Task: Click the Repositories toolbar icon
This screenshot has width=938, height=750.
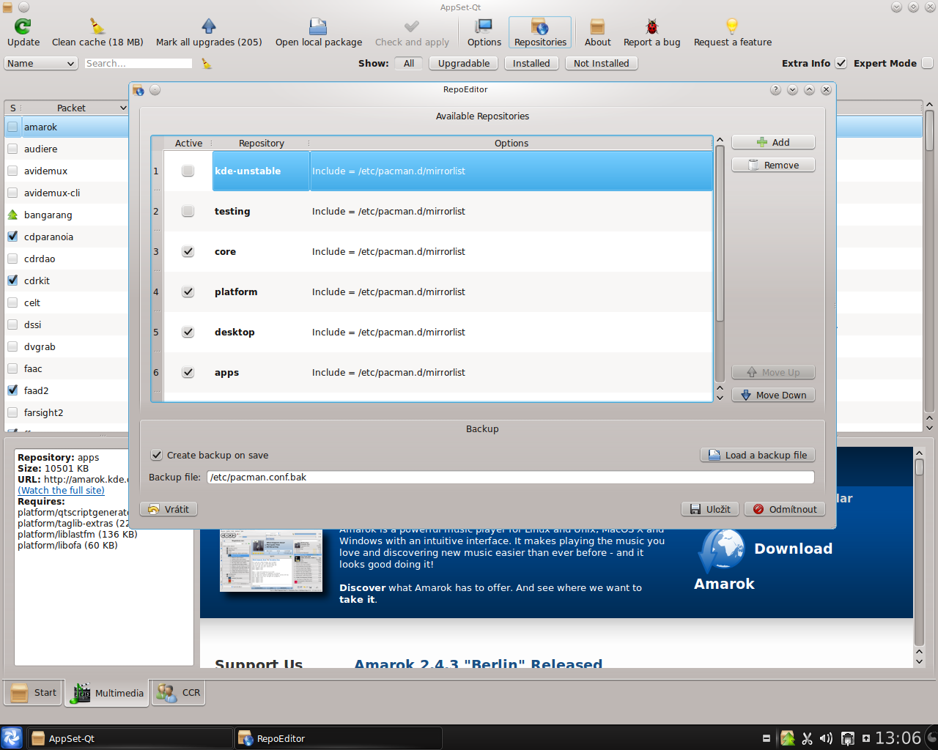Action: 540,26
